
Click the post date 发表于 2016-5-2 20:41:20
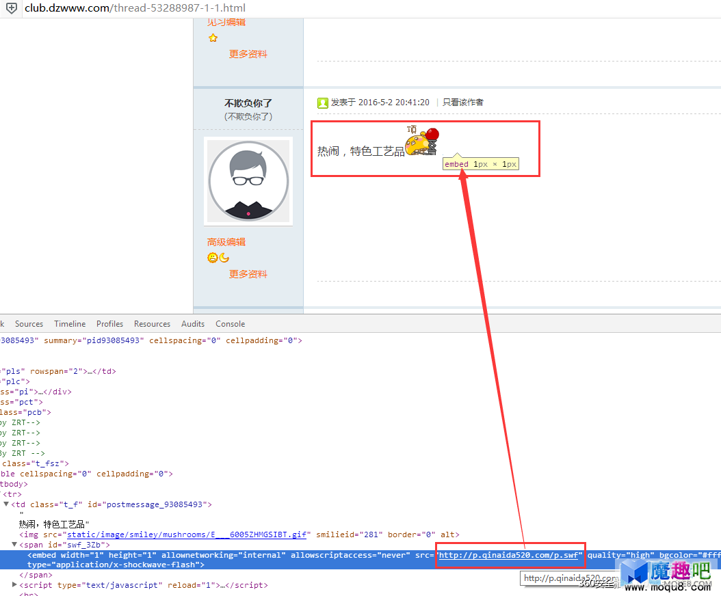pos(380,103)
